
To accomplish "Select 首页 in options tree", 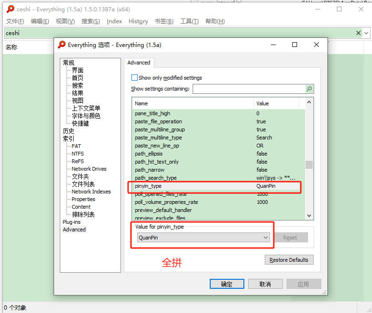I will pyautogui.click(x=78, y=78).
